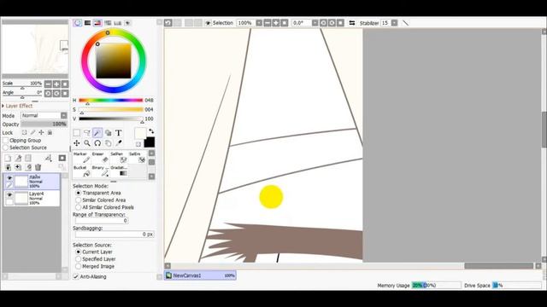Screen dimensions: 547x307
Task: Select Transparent Area selection mode
Action: pyautogui.click(x=78, y=193)
